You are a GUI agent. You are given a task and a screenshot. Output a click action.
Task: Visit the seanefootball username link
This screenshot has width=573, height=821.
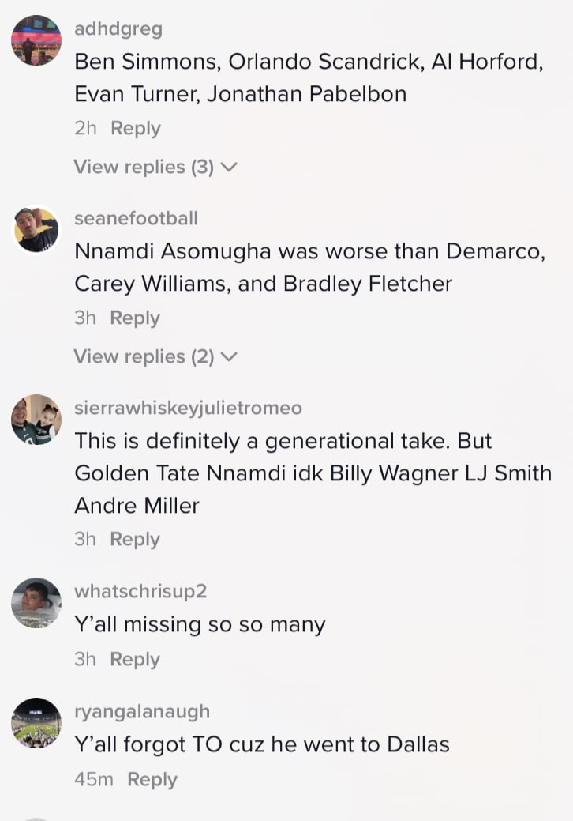(136, 218)
